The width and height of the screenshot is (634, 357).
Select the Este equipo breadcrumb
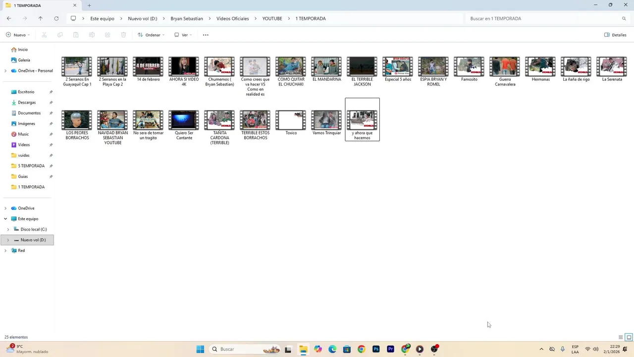[102, 18]
